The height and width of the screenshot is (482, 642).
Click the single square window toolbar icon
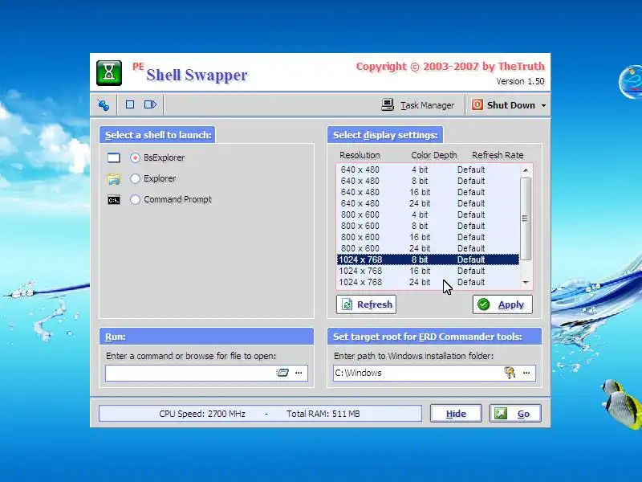click(130, 104)
